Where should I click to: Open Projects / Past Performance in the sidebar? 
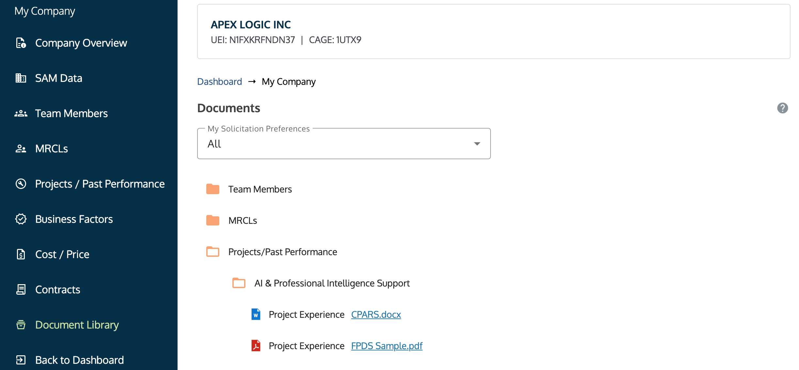pos(100,184)
